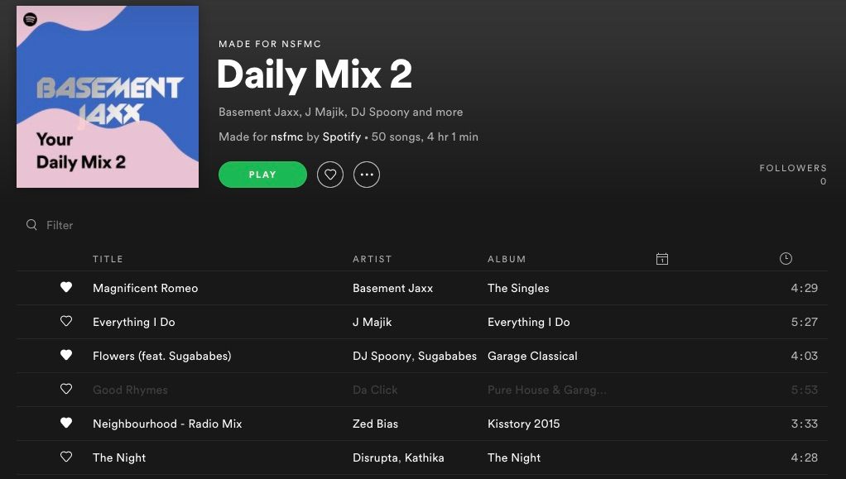The height and width of the screenshot is (479, 846).
Task: Sort tracks by ARTIST column header
Action: [373, 259]
